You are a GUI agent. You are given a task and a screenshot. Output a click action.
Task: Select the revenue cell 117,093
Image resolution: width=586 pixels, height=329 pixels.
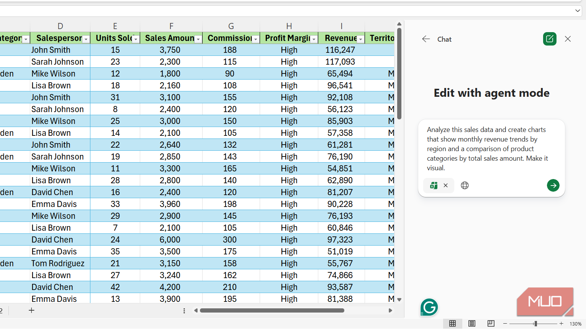click(x=341, y=62)
